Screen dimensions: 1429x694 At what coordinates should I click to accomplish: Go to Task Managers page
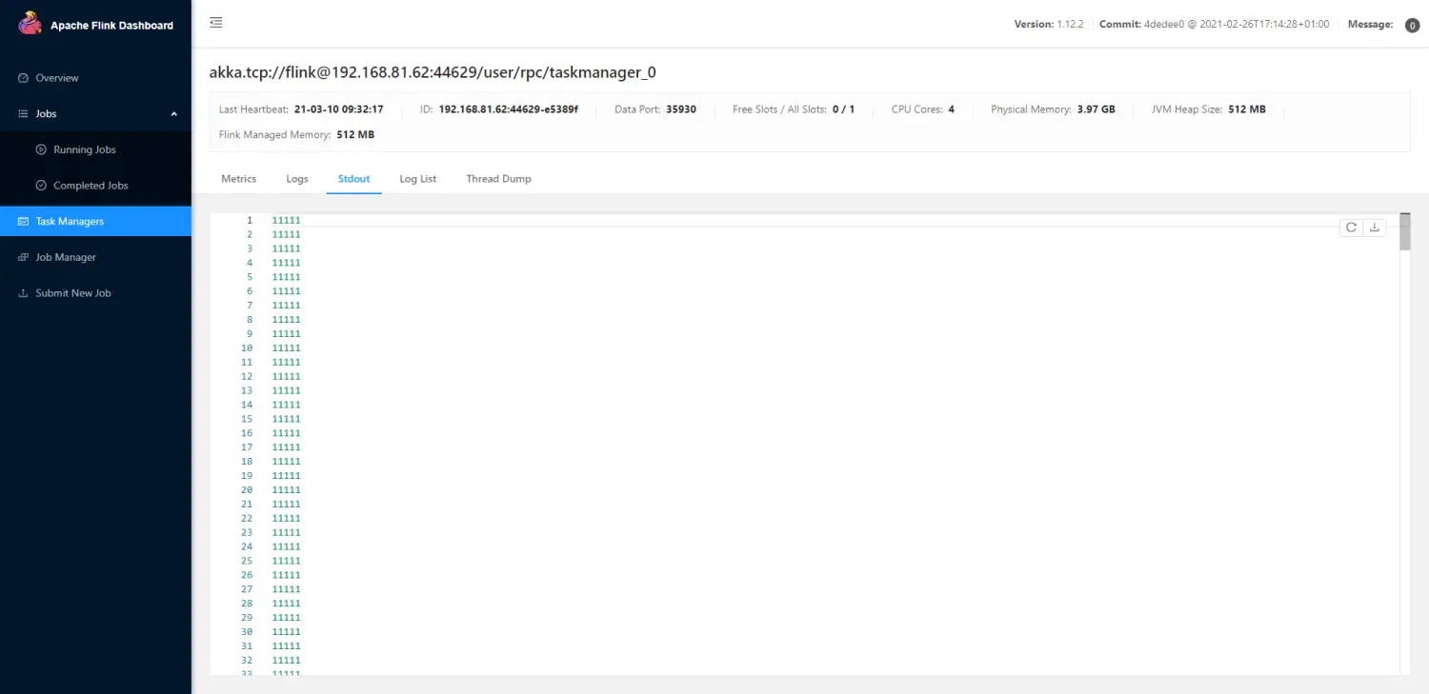(70, 221)
